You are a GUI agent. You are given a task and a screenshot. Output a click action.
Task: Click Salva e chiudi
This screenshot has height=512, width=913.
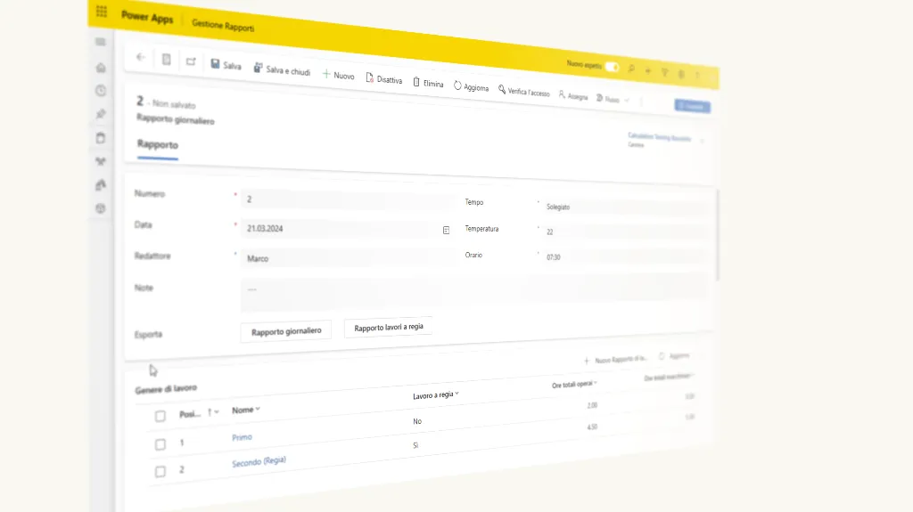282,69
